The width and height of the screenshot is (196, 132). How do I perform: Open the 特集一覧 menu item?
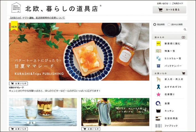tap(169, 51)
